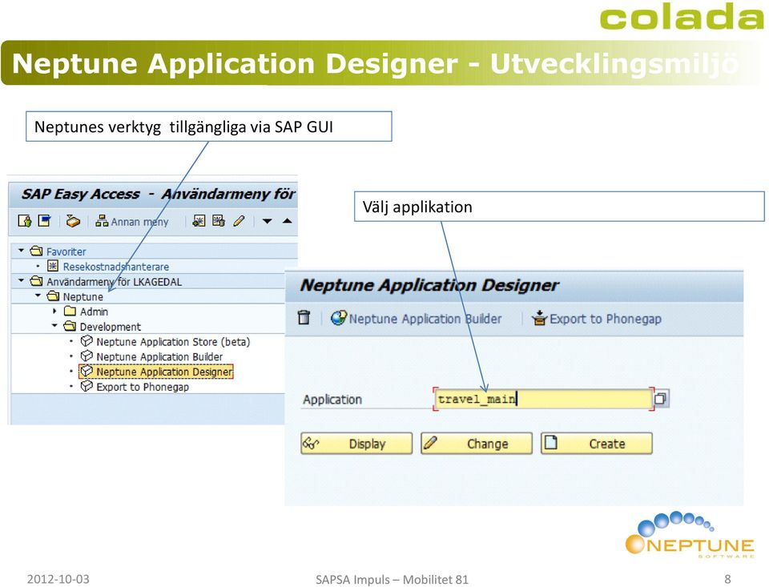Open the User menu icon in SAP Easy Access
The height and width of the screenshot is (587, 769).
(25, 221)
